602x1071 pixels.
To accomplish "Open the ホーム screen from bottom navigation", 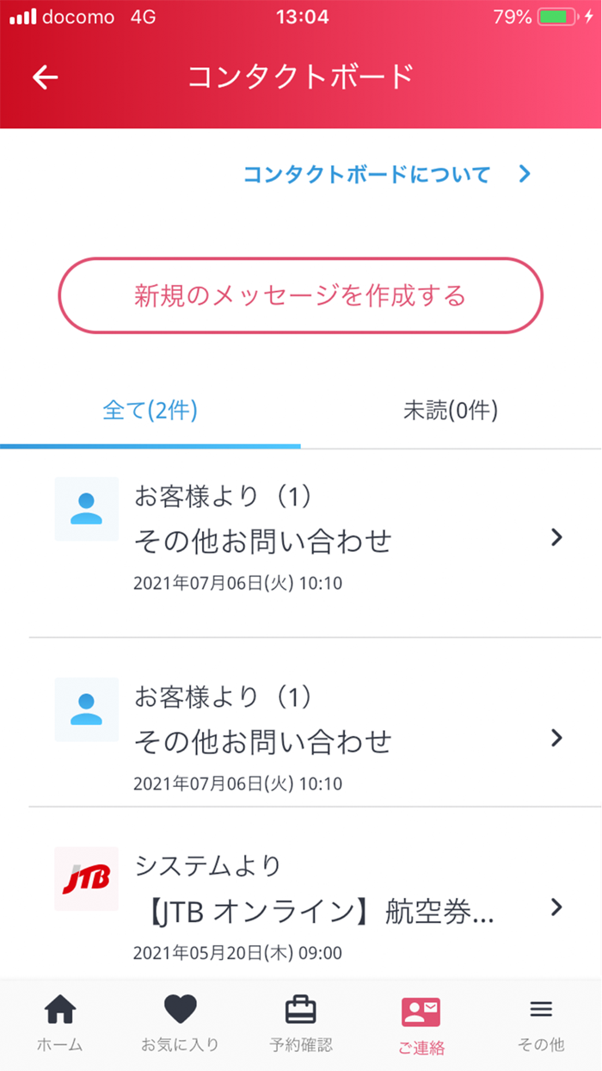I will (58, 1020).
